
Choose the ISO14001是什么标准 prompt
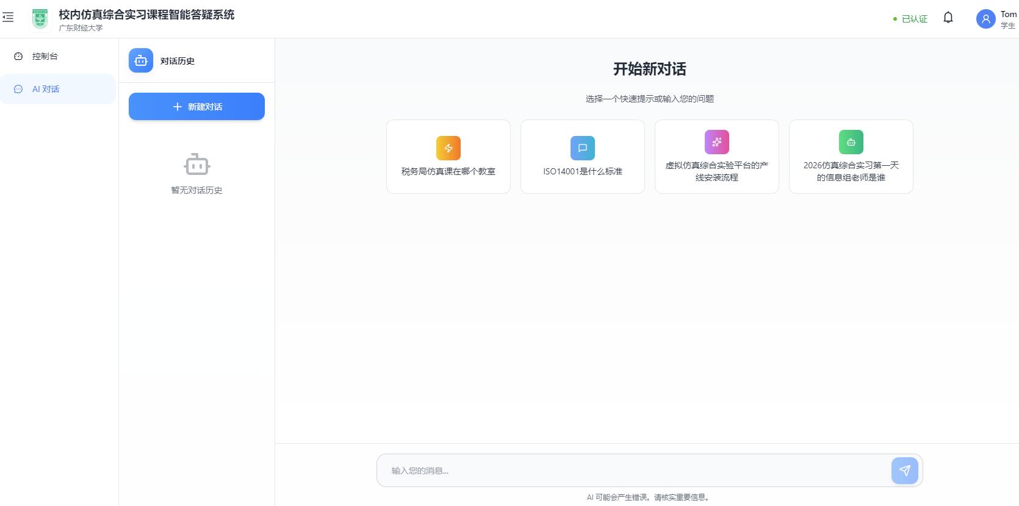[x=582, y=171]
